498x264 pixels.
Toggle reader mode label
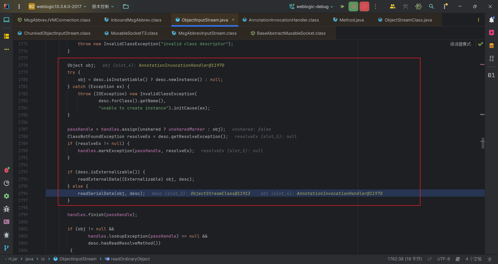[460, 44]
